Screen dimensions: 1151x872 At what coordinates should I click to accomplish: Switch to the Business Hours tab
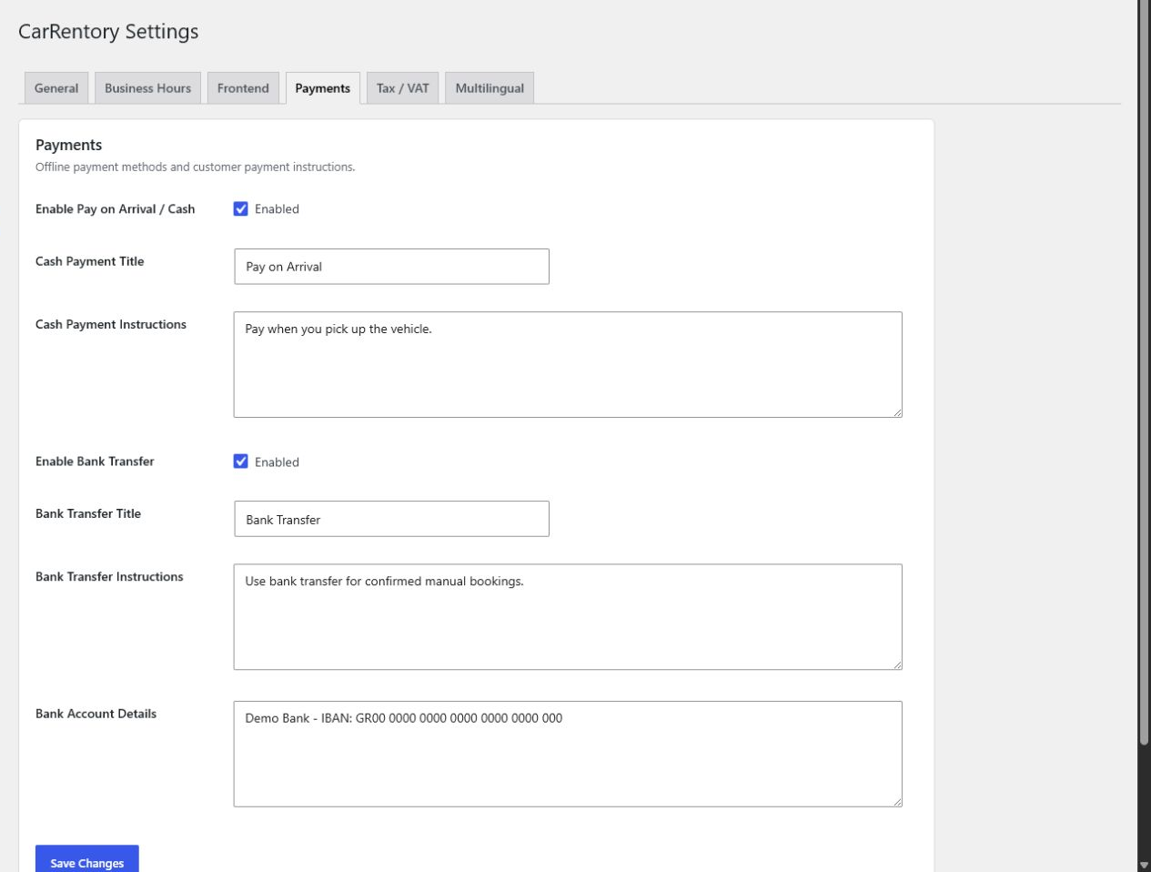coord(147,88)
